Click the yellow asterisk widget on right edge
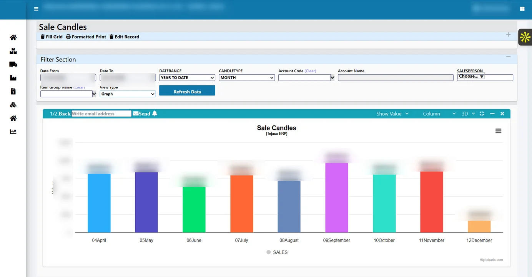This screenshot has height=277, width=532. (x=525, y=37)
